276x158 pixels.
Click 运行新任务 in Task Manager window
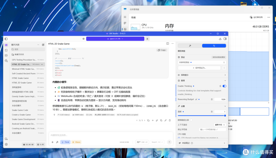click(256, 17)
